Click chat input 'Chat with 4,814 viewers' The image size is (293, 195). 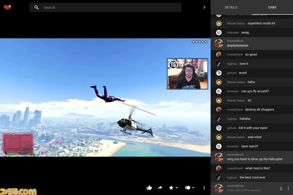pos(244,190)
